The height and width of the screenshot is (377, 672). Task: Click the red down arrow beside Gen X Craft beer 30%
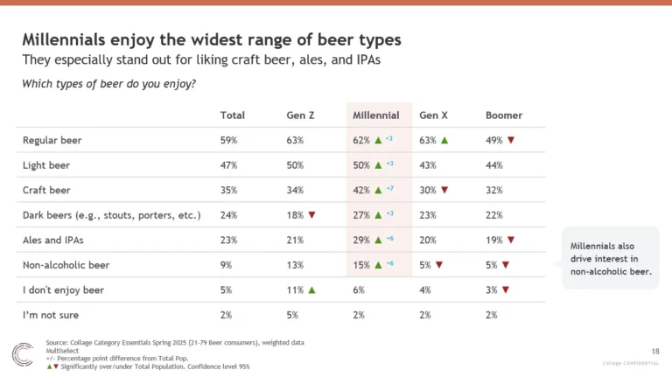click(x=444, y=190)
